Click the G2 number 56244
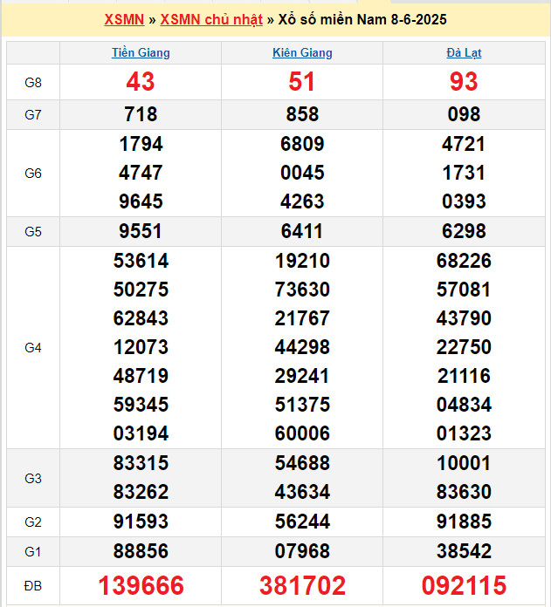The height and width of the screenshot is (607, 551). 302,522
